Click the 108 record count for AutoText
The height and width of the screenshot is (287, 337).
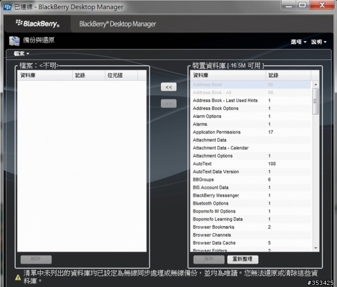pyautogui.click(x=272, y=164)
